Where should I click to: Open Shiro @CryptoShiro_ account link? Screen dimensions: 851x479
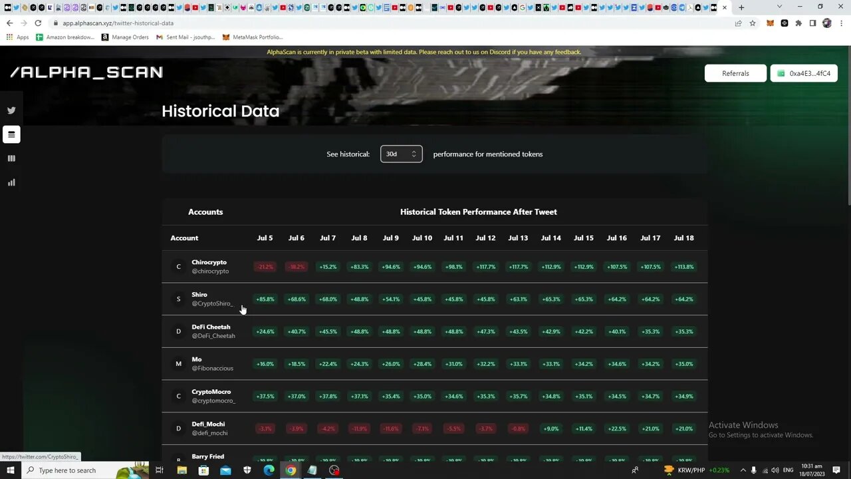click(212, 299)
